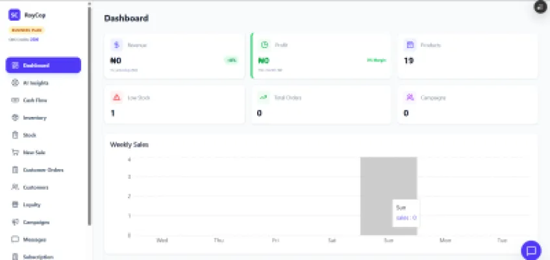This screenshot has height=260, width=550.
Task: Open the New Sale cart icon
Action: 15,153
